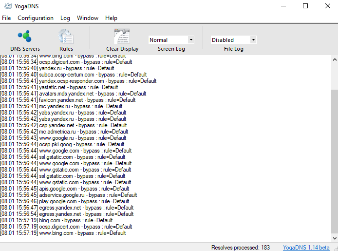
Task: Select the 15:56:54 egress.yandex.net entry
Action: (x=67, y=214)
